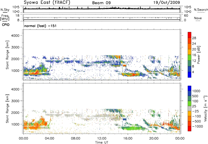Viewport: 208px width, 144px height.
Task: Click the 'Freq. [MHz]' axis label
Action: [x=5, y=17]
